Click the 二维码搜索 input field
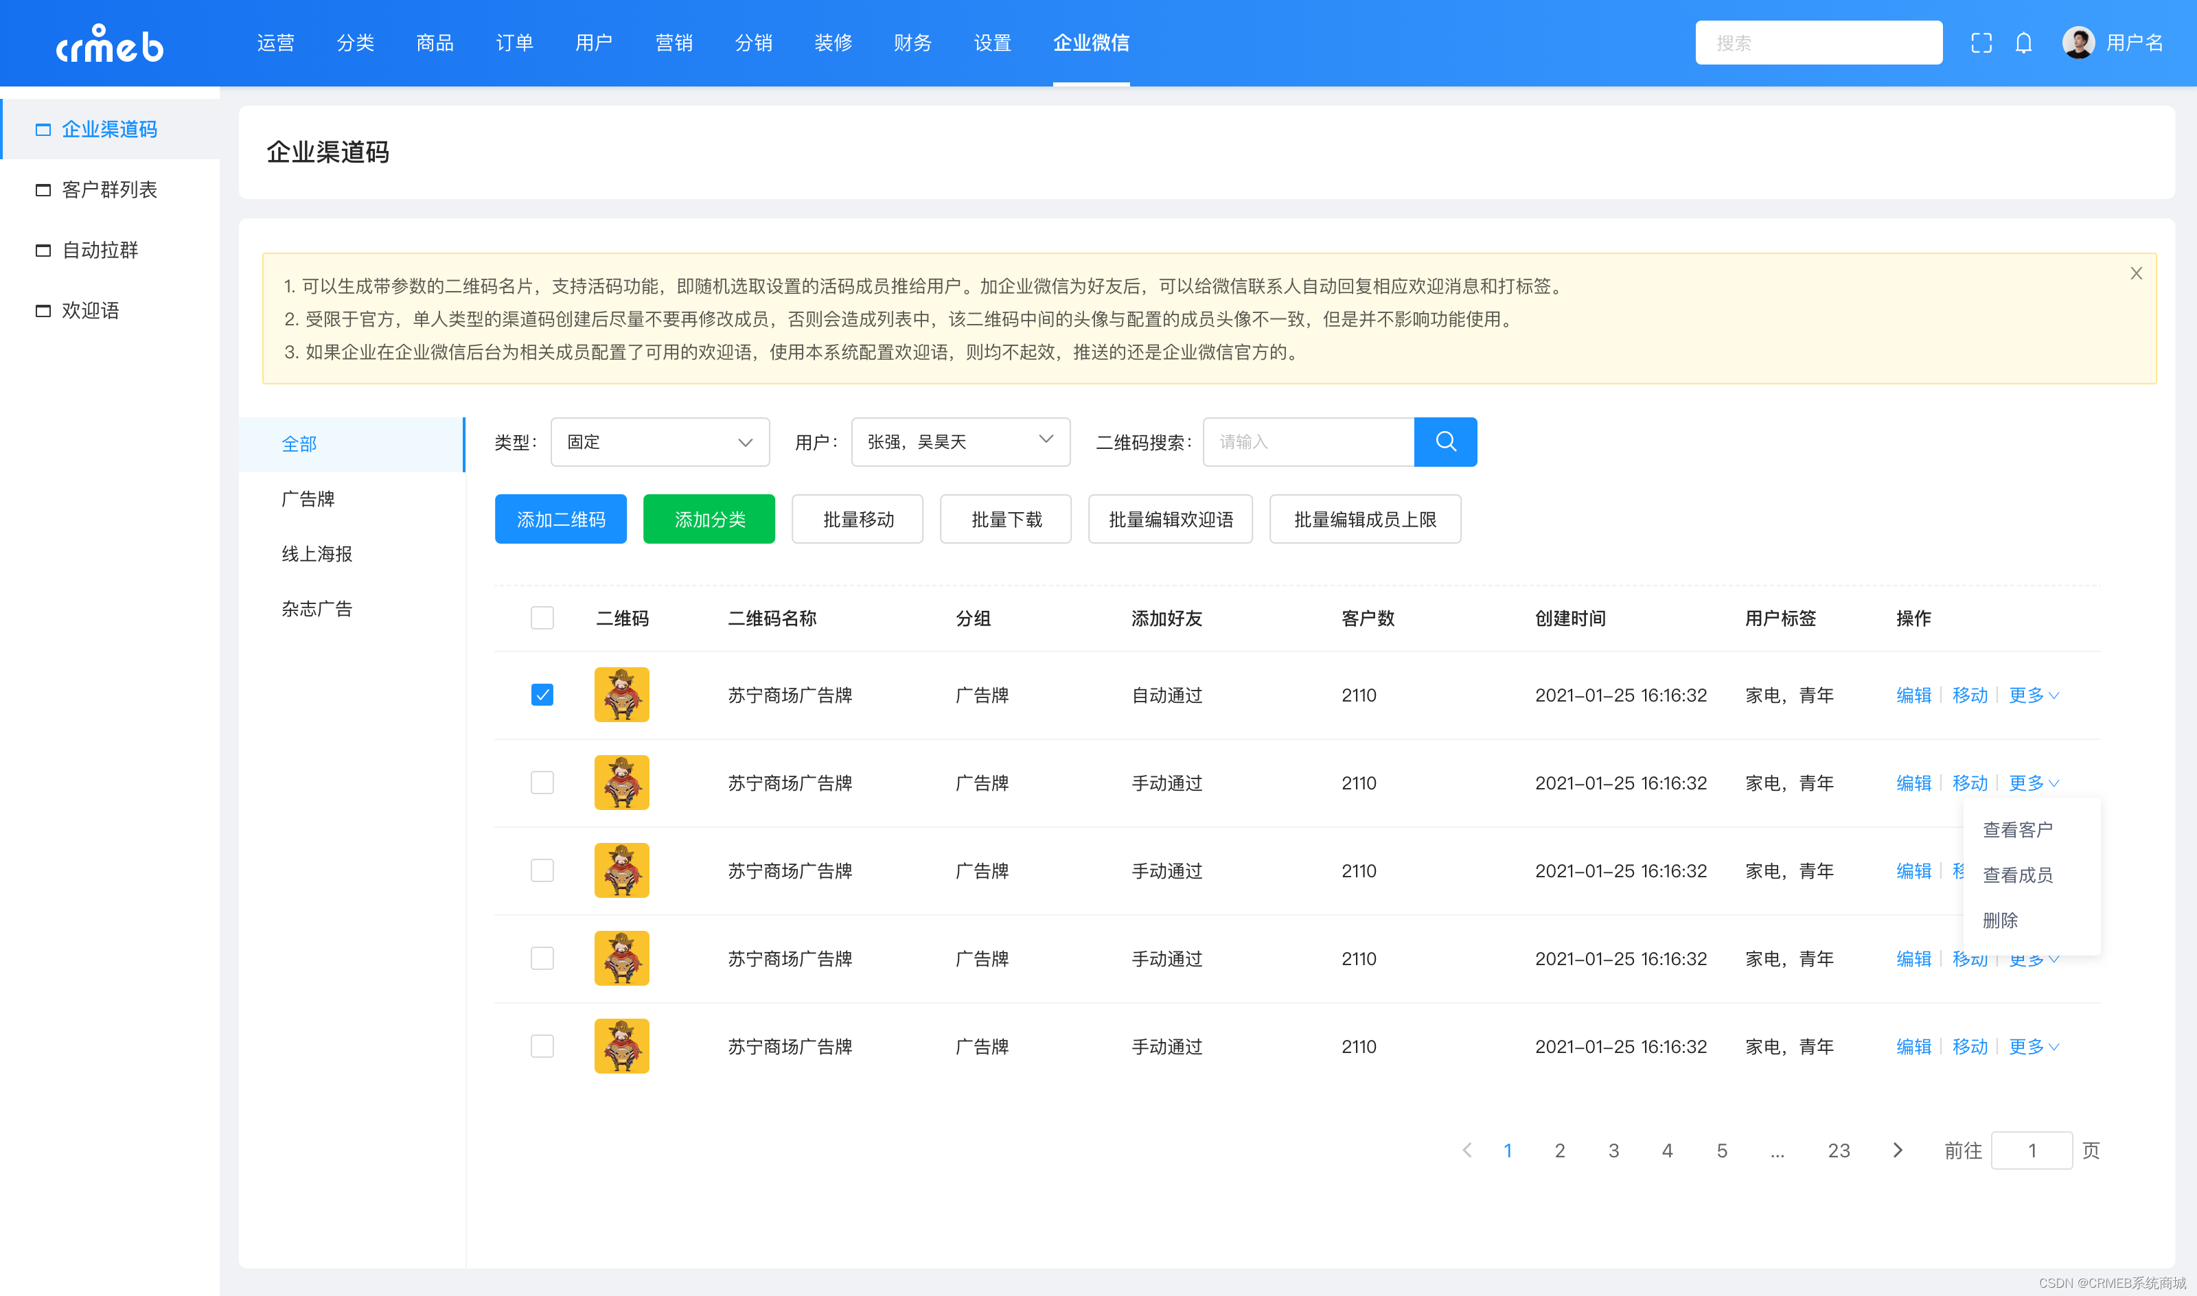This screenshot has width=2197, height=1296. [x=1308, y=442]
